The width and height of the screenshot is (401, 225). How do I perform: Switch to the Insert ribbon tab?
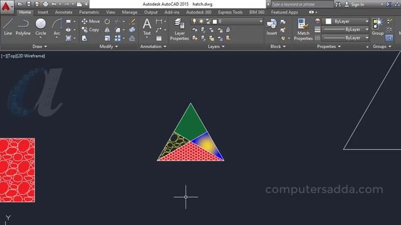pos(43,12)
